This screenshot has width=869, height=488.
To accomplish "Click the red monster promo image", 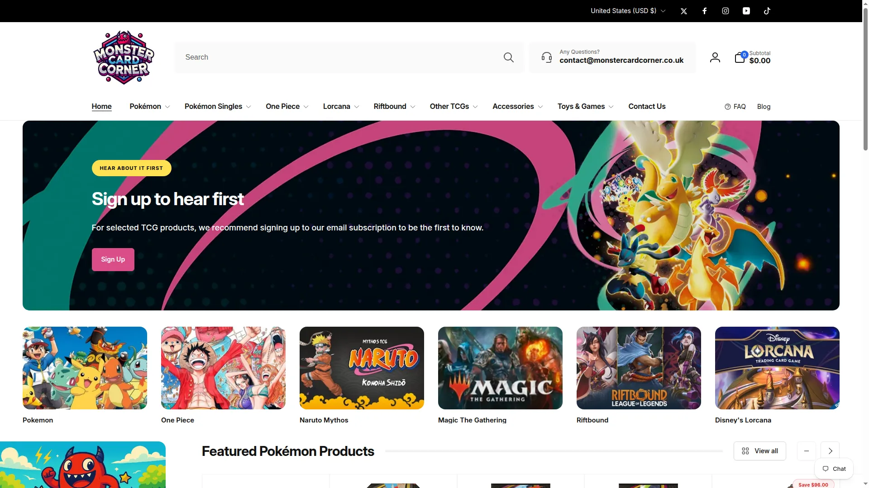I will coord(83,465).
